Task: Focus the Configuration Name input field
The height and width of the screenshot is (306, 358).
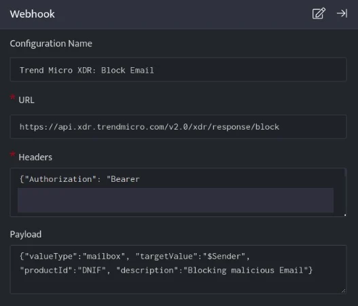Action: 178,69
